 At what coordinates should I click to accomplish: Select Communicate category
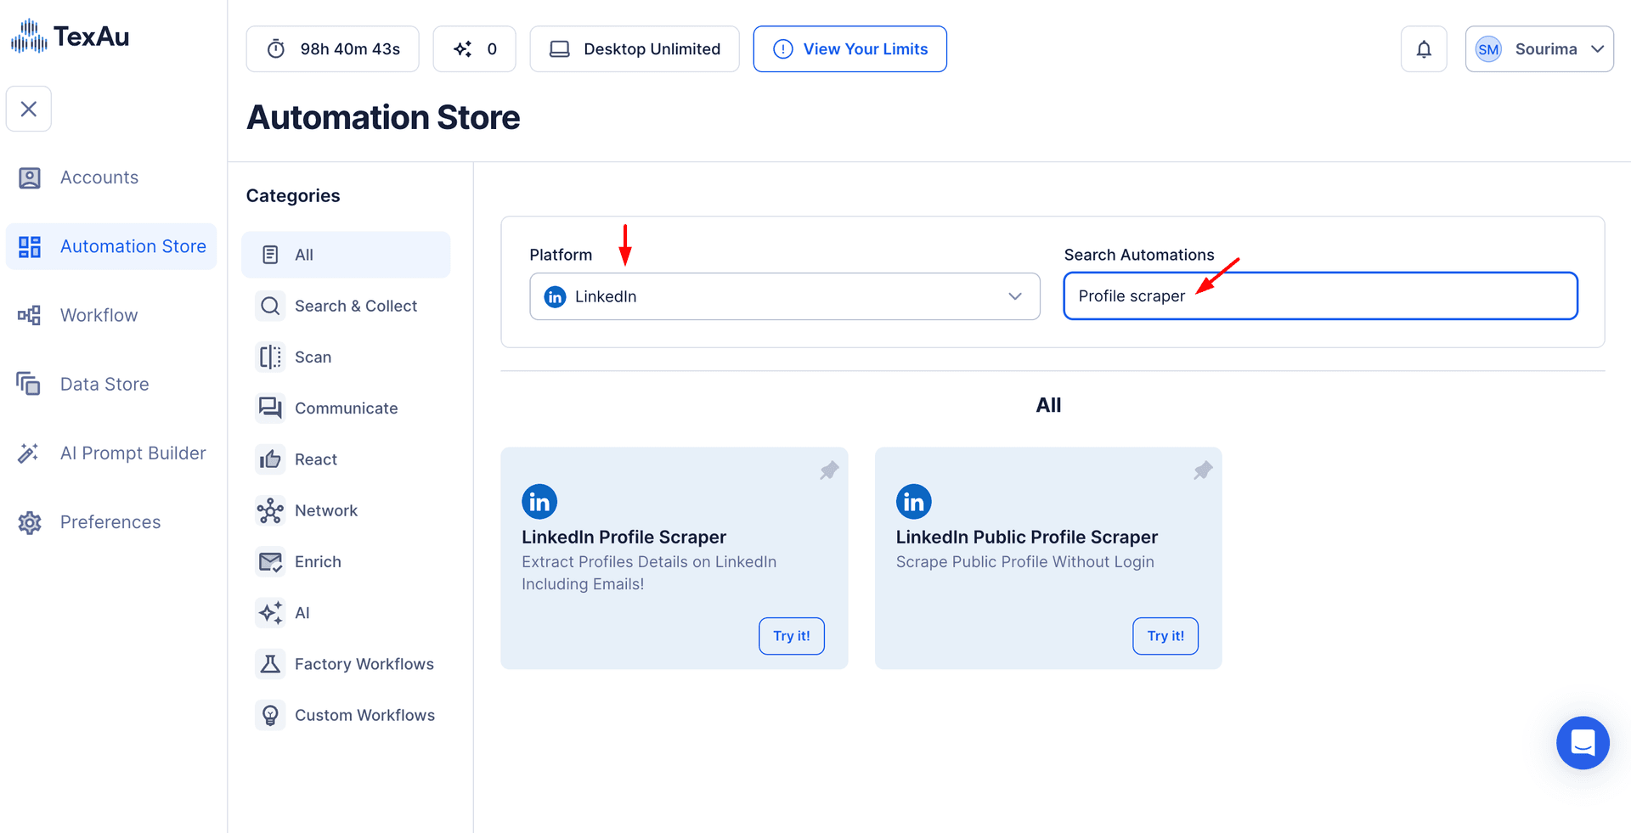coord(346,408)
